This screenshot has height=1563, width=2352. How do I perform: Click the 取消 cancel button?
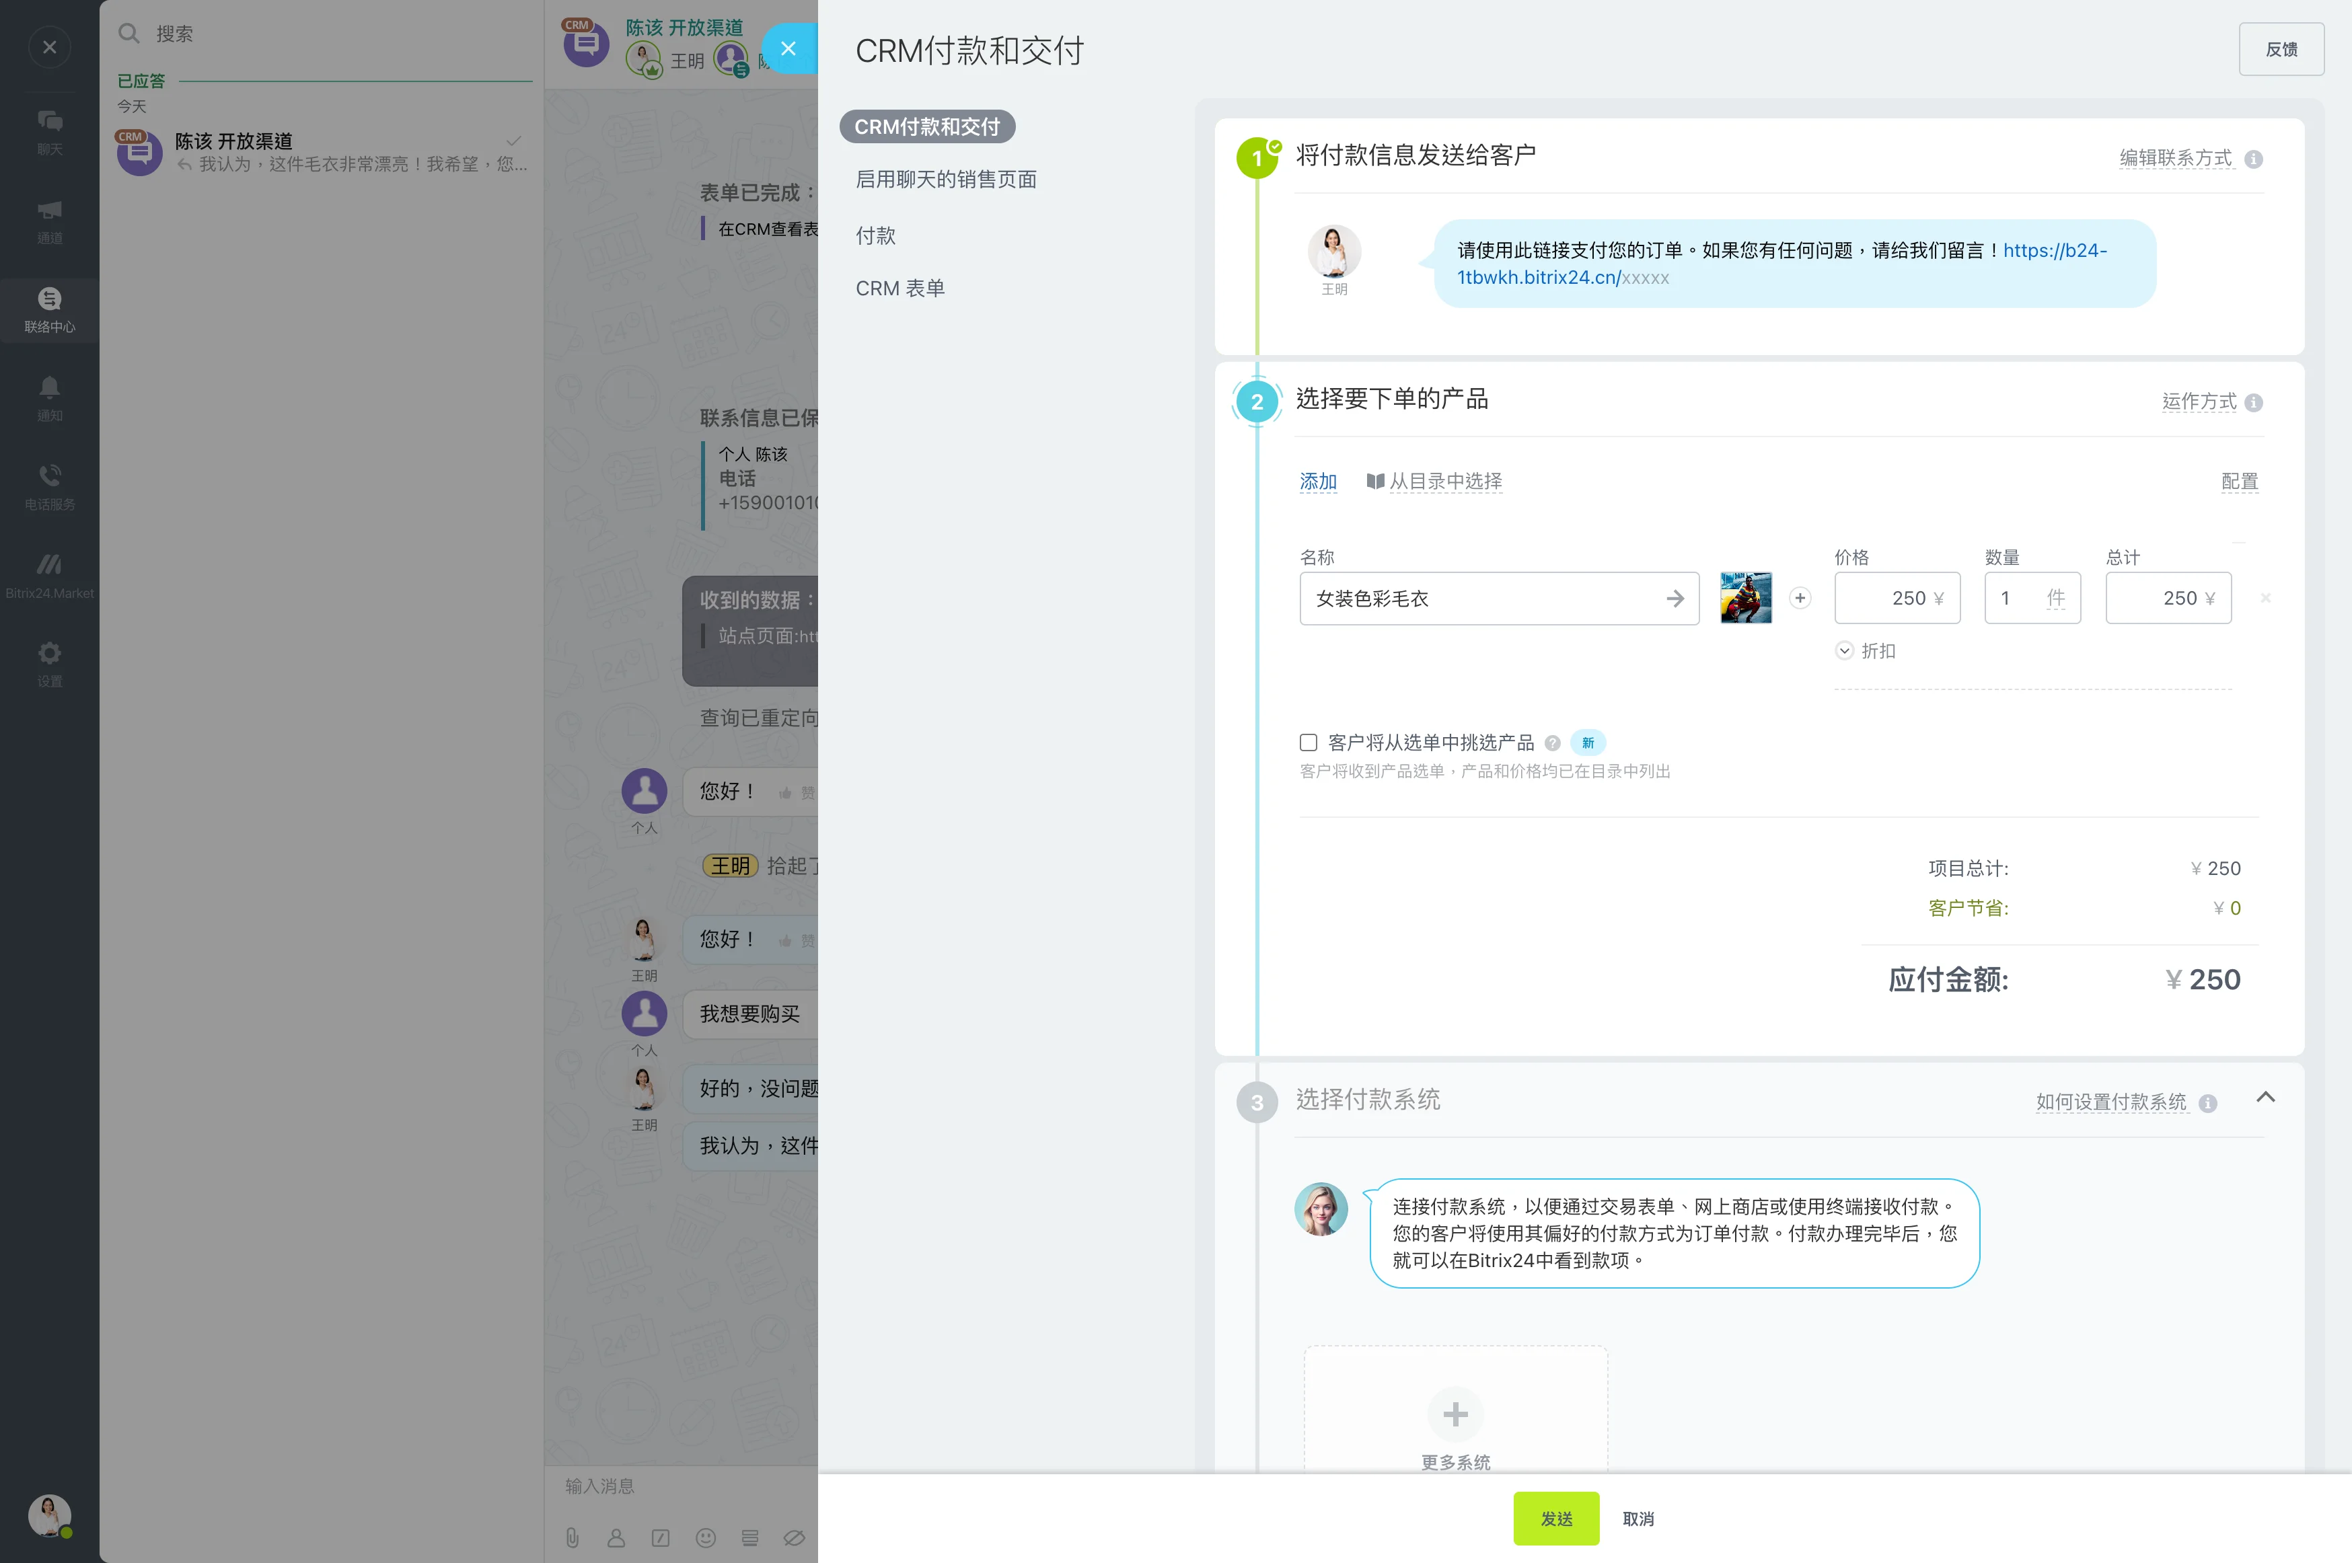click(1638, 1519)
